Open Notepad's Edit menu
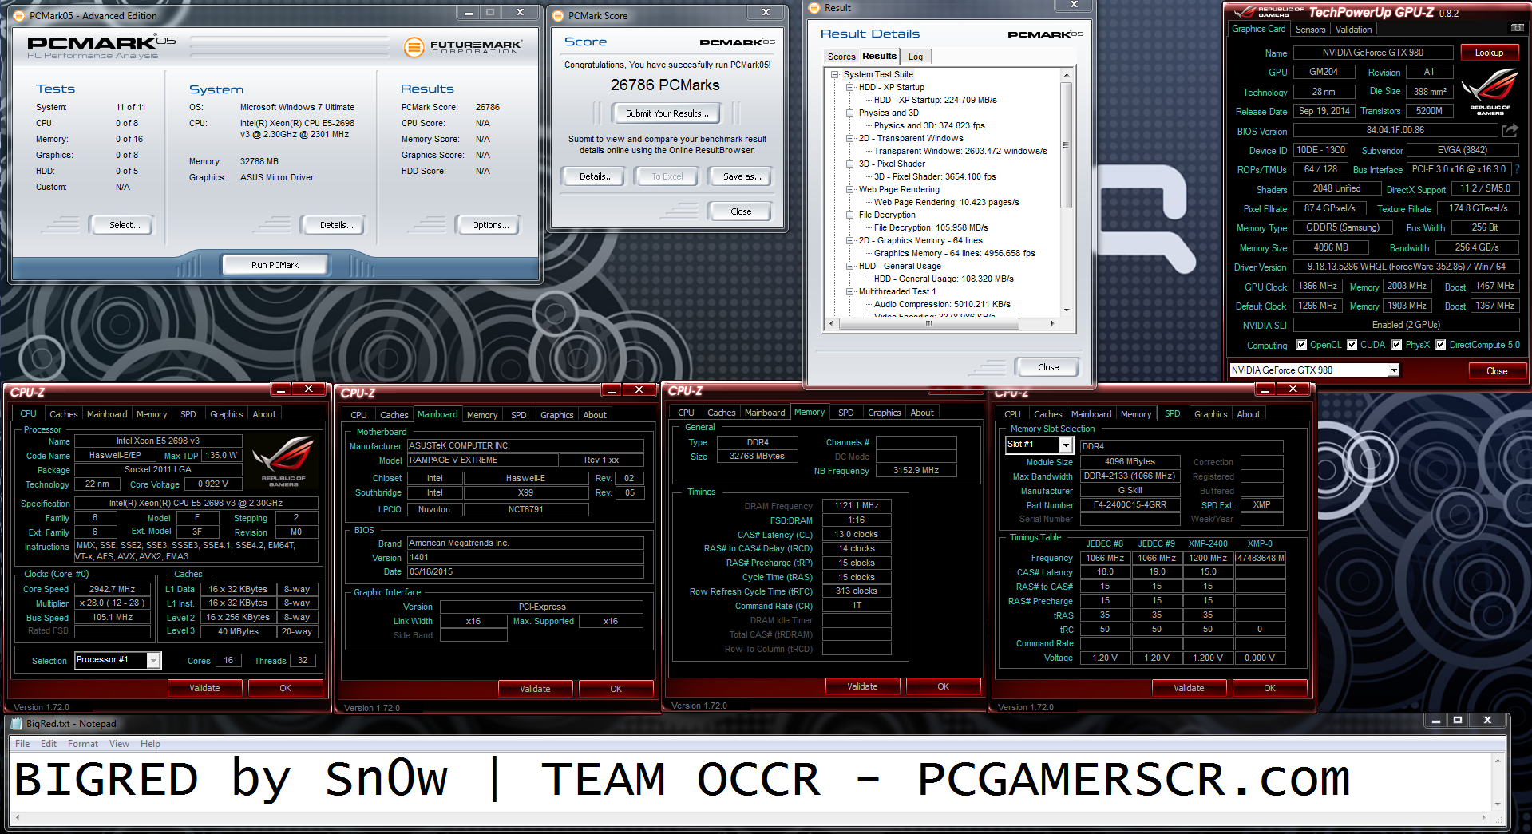The width and height of the screenshot is (1532, 834). (x=49, y=743)
